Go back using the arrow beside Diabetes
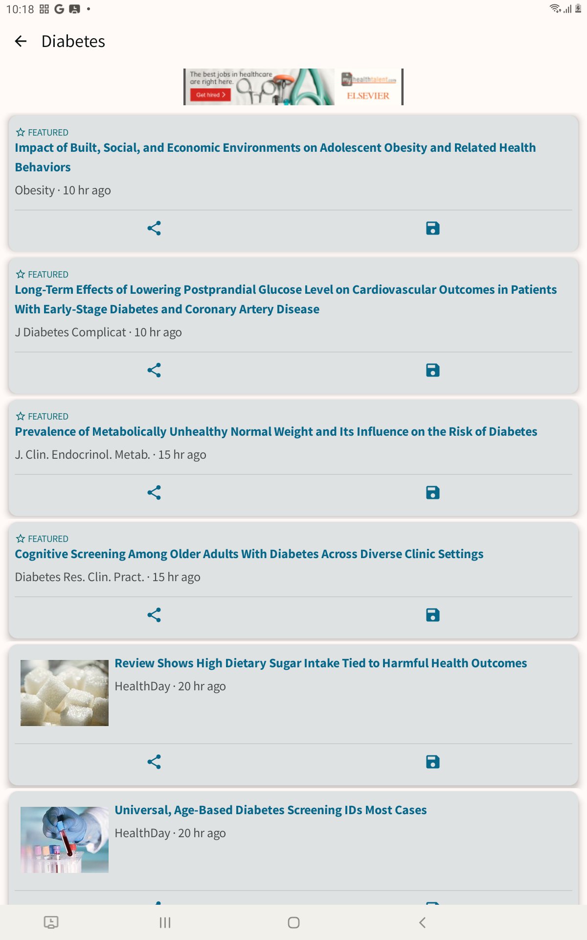This screenshot has width=587, height=940. point(21,41)
